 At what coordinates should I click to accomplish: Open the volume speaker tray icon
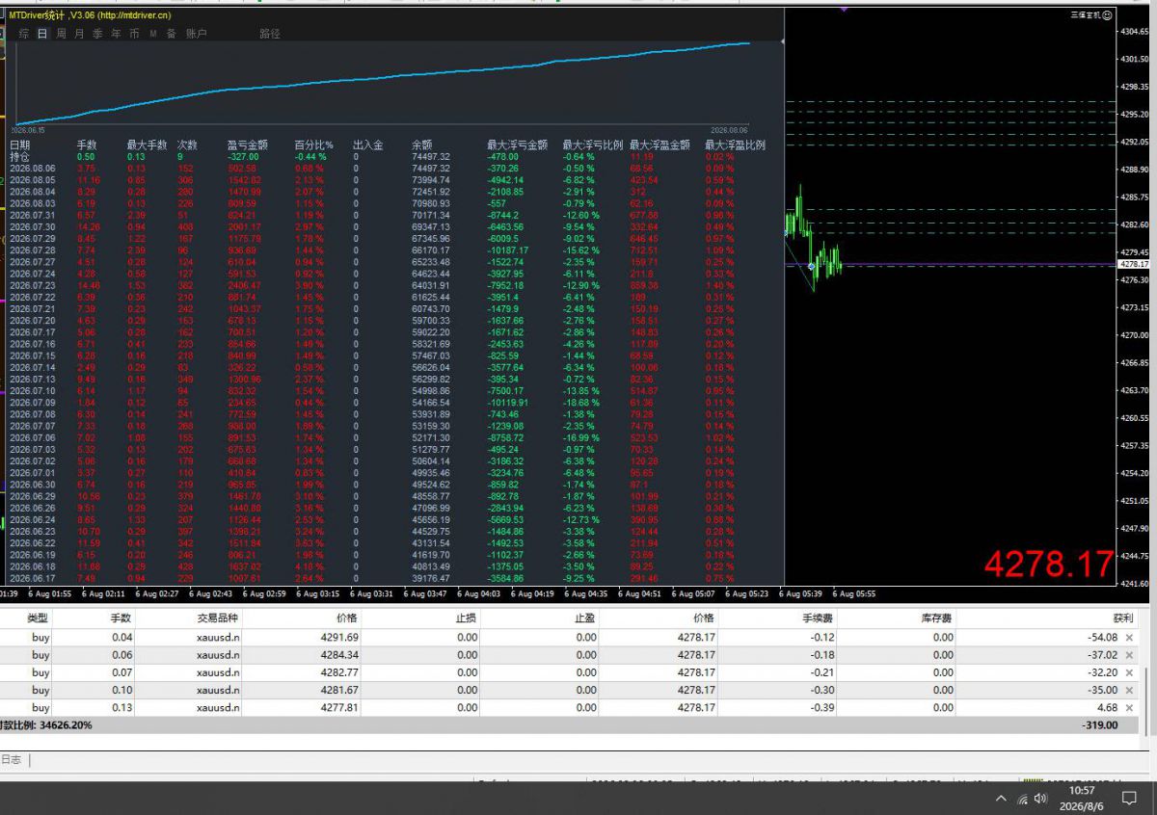[1040, 799]
